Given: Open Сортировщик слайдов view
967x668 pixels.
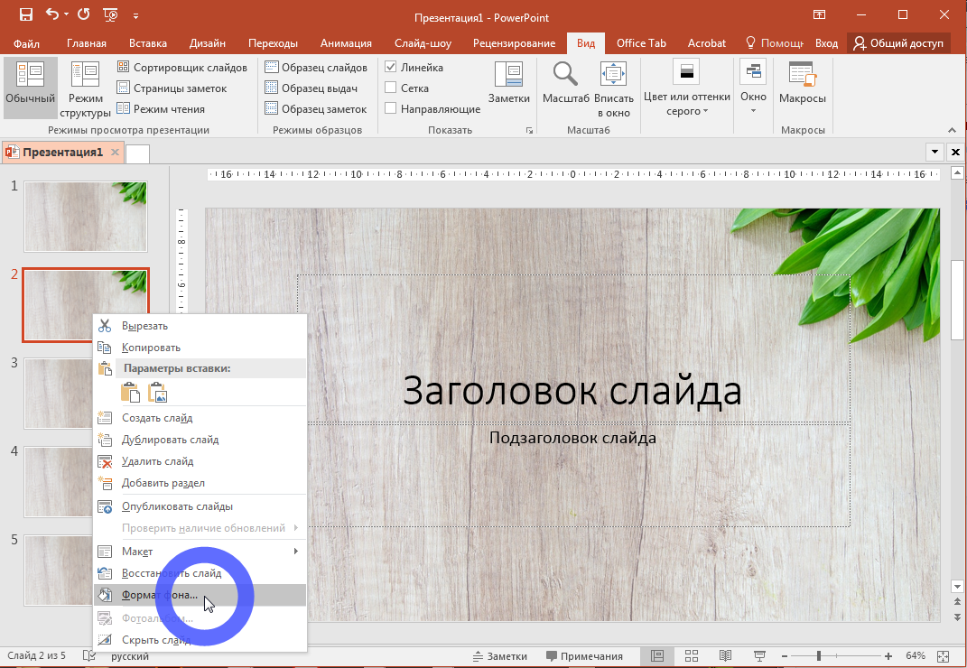Looking at the screenshot, I should tap(181, 68).
